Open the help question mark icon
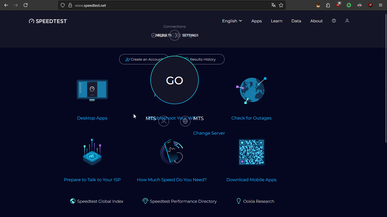The image size is (387, 217). (x=334, y=21)
